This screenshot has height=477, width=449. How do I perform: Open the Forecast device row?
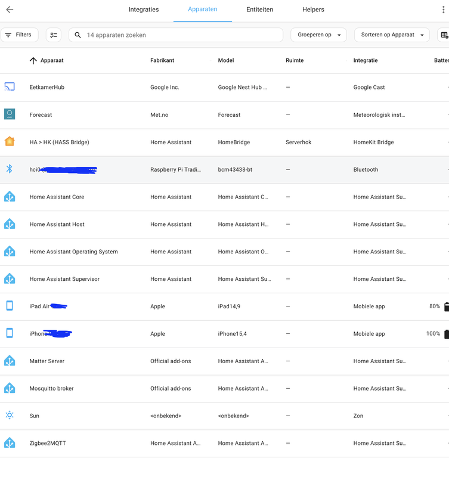pyautogui.click(x=224, y=114)
